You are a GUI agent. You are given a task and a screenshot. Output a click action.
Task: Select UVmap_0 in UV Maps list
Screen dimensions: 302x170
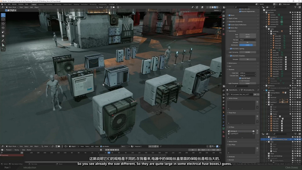click(x=241, y=131)
